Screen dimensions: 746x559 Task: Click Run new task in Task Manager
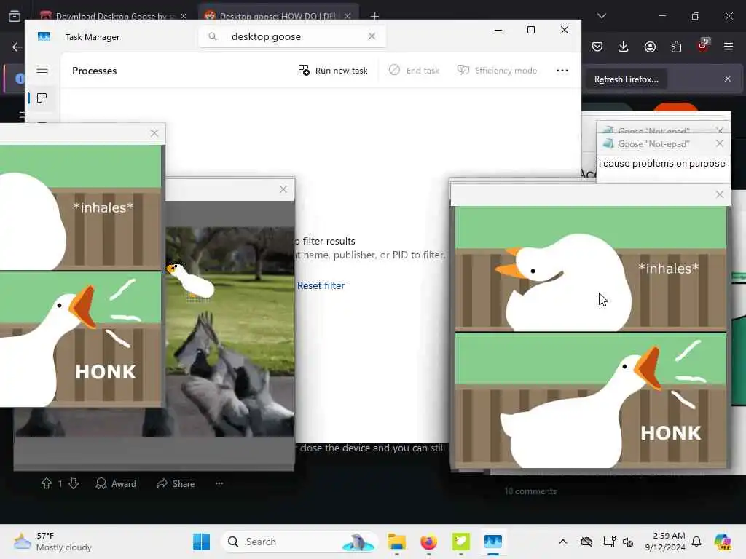(x=332, y=71)
